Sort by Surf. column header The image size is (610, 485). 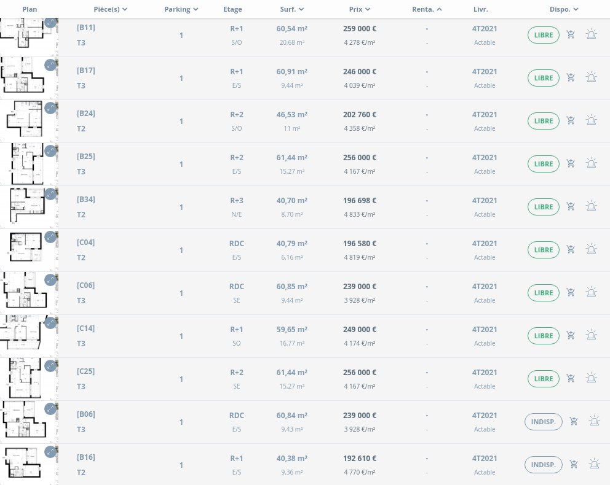[x=291, y=9]
